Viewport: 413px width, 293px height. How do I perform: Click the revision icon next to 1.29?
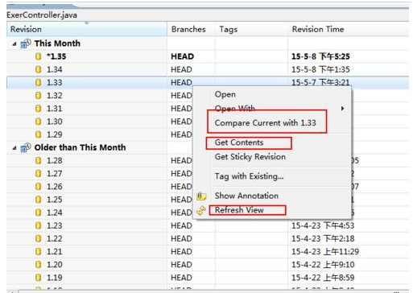[x=39, y=134]
